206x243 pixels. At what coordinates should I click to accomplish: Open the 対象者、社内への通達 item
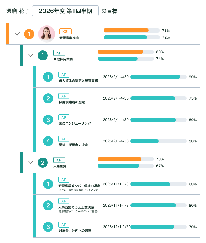point(75,231)
